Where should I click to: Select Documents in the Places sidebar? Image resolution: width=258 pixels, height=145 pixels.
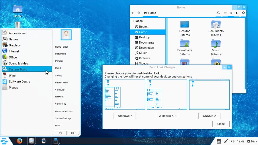(x=148, y=42)
